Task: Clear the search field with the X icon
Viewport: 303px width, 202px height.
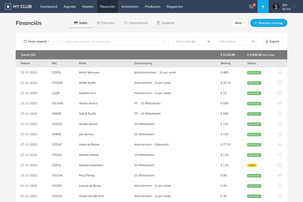Action: (165, 41)
